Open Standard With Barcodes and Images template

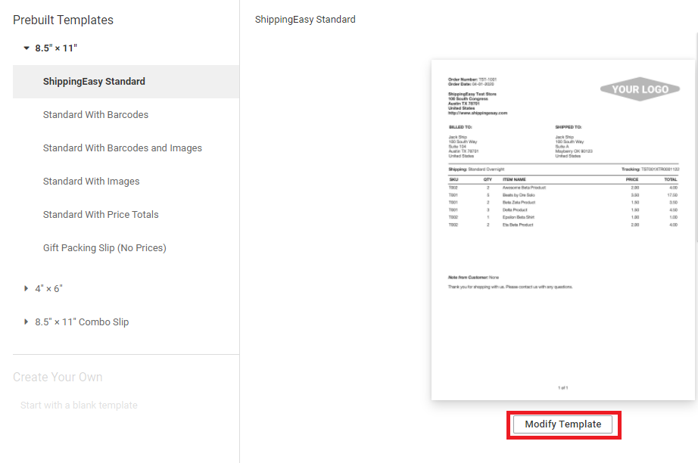[122, 148]
